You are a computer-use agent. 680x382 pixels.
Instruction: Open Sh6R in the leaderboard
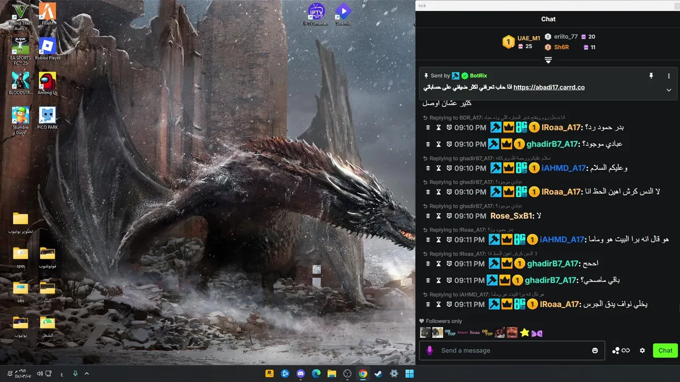[562, 47]
